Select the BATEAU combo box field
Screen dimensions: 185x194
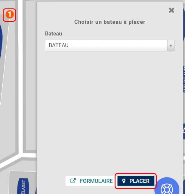click(x=110, y=45)
